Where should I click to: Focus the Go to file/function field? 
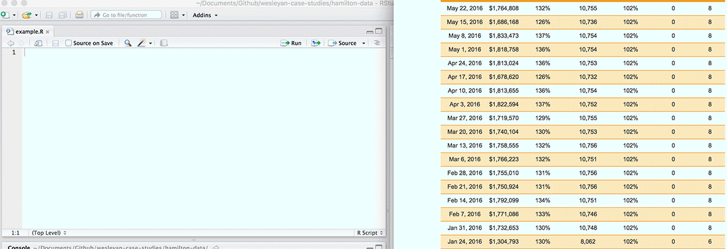pos(127,15)
